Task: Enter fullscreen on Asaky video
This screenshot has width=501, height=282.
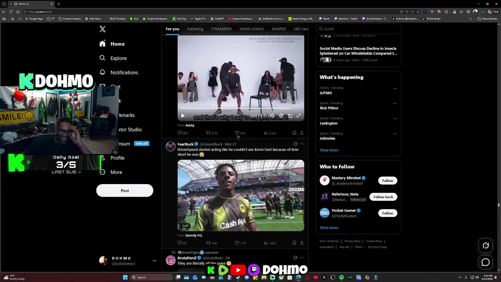Action: click(x=298, y=116)
